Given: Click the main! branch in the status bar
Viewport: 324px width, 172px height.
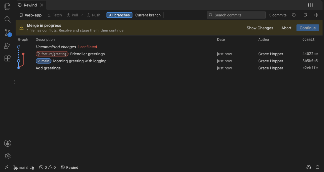Looking at the screenshot, I should [x=20, y=168].
